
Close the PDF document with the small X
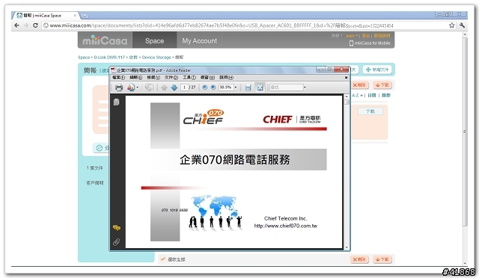click(346, 78)
